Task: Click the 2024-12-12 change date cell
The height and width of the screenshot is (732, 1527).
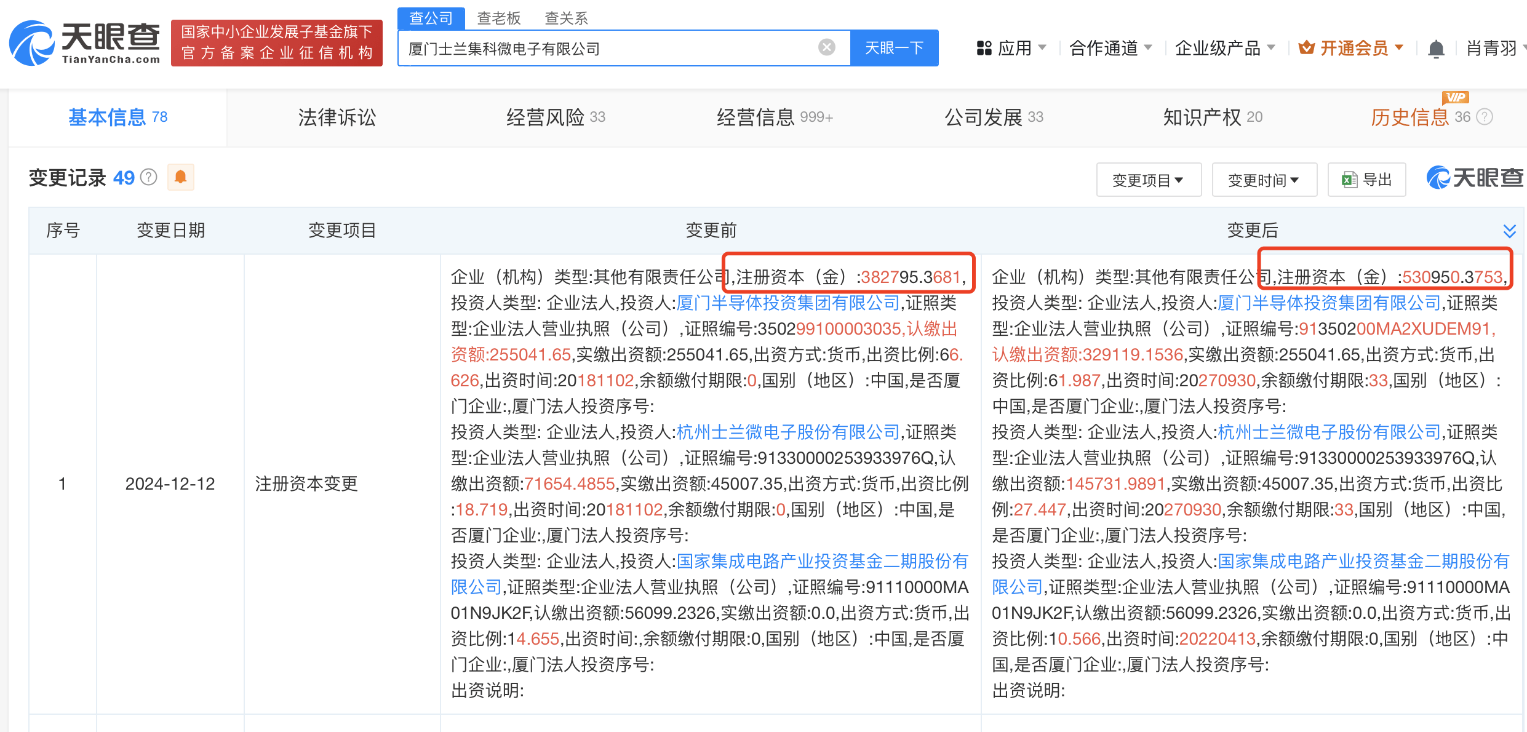Action: 170,483
